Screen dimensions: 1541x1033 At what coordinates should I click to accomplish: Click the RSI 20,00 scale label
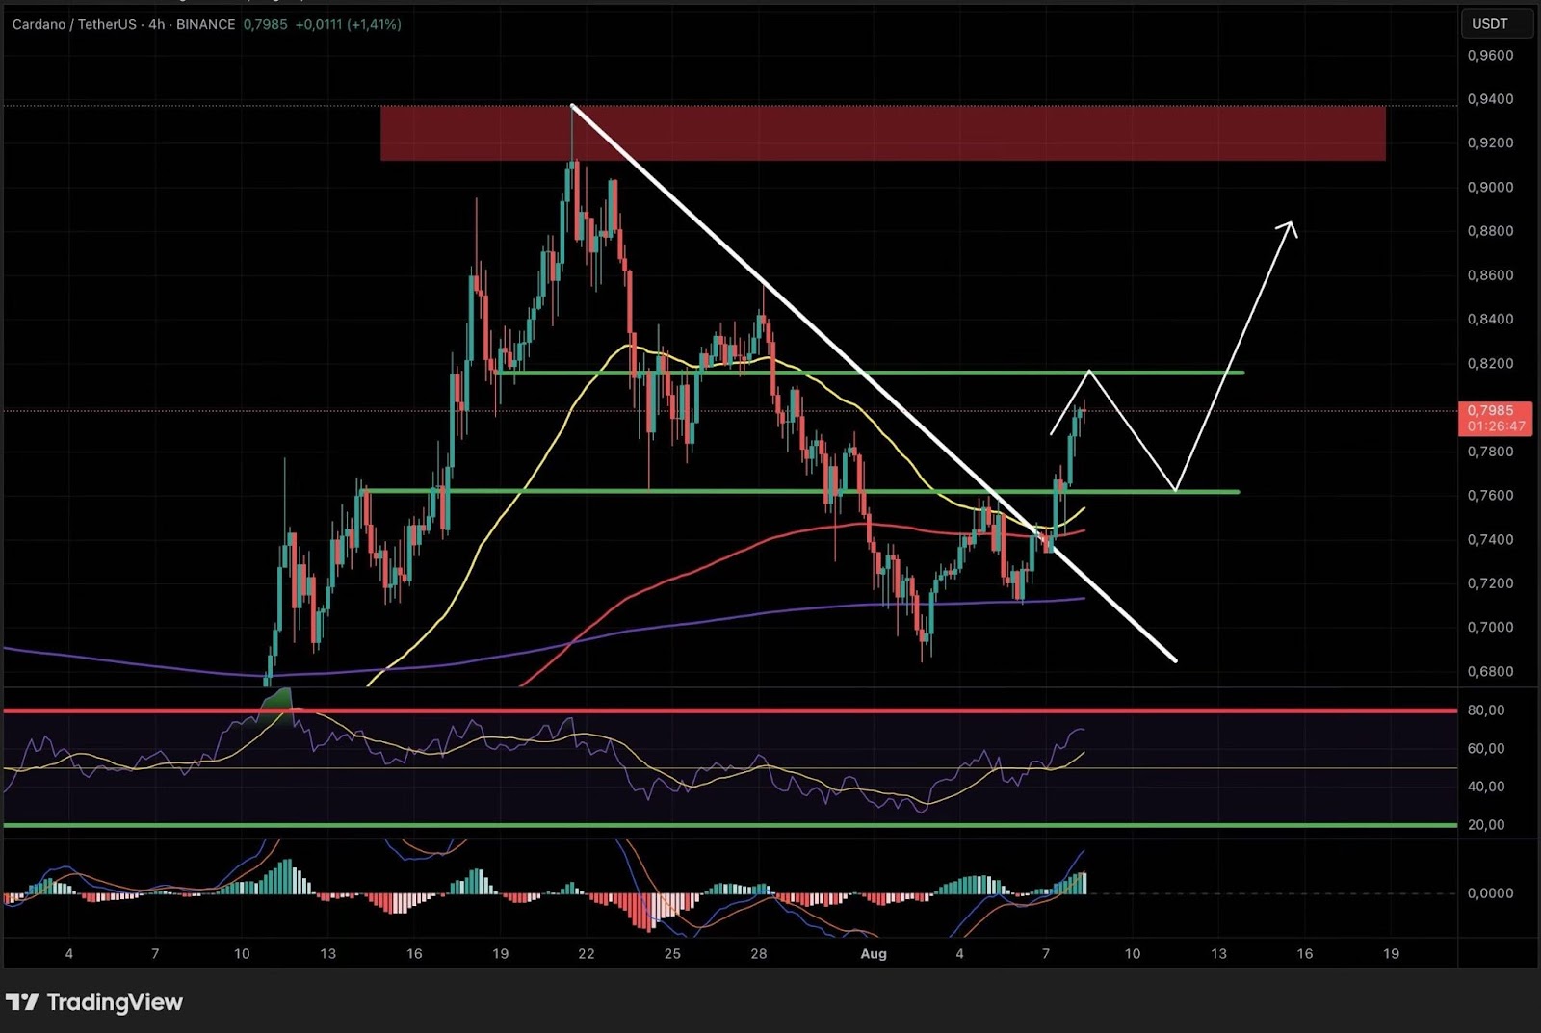pos(1485,825)
